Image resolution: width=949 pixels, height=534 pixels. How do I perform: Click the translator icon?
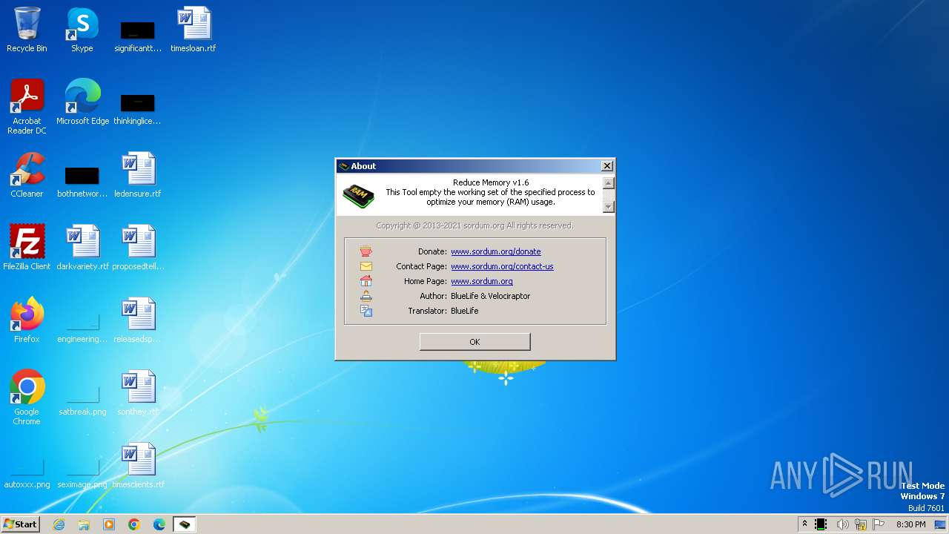click(x=366, y=311)
